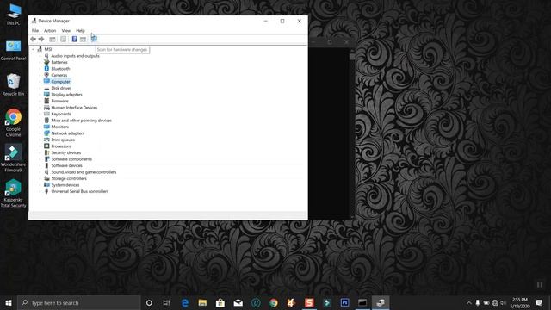Open Google Chrome desktop shortcut
Viewport: 551px width, 310px height.
click(14, 122)
